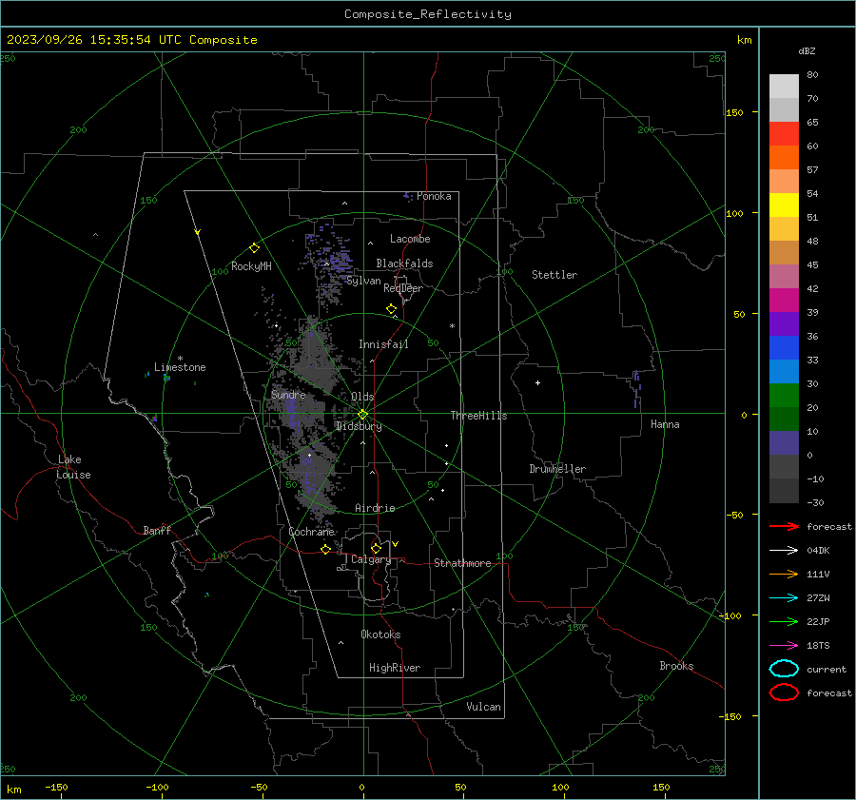This screenshot has width=856, height=800.
Task: Click the Drumheller label
Action: (x=556, y=469)
